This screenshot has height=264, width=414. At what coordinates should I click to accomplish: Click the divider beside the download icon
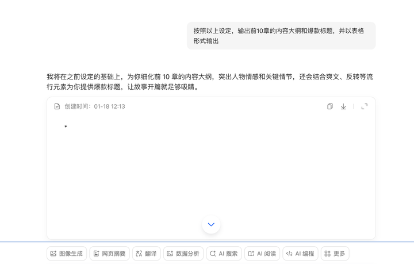[x=354, y=106]
